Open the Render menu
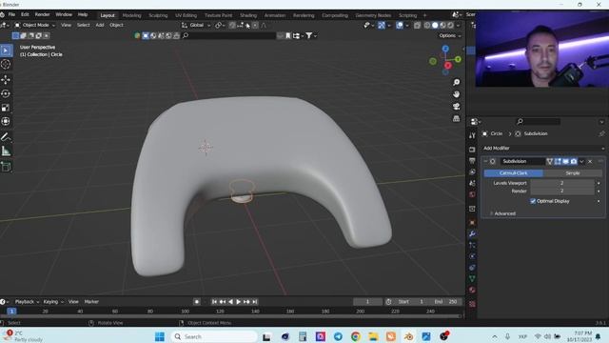 [42, 15]
